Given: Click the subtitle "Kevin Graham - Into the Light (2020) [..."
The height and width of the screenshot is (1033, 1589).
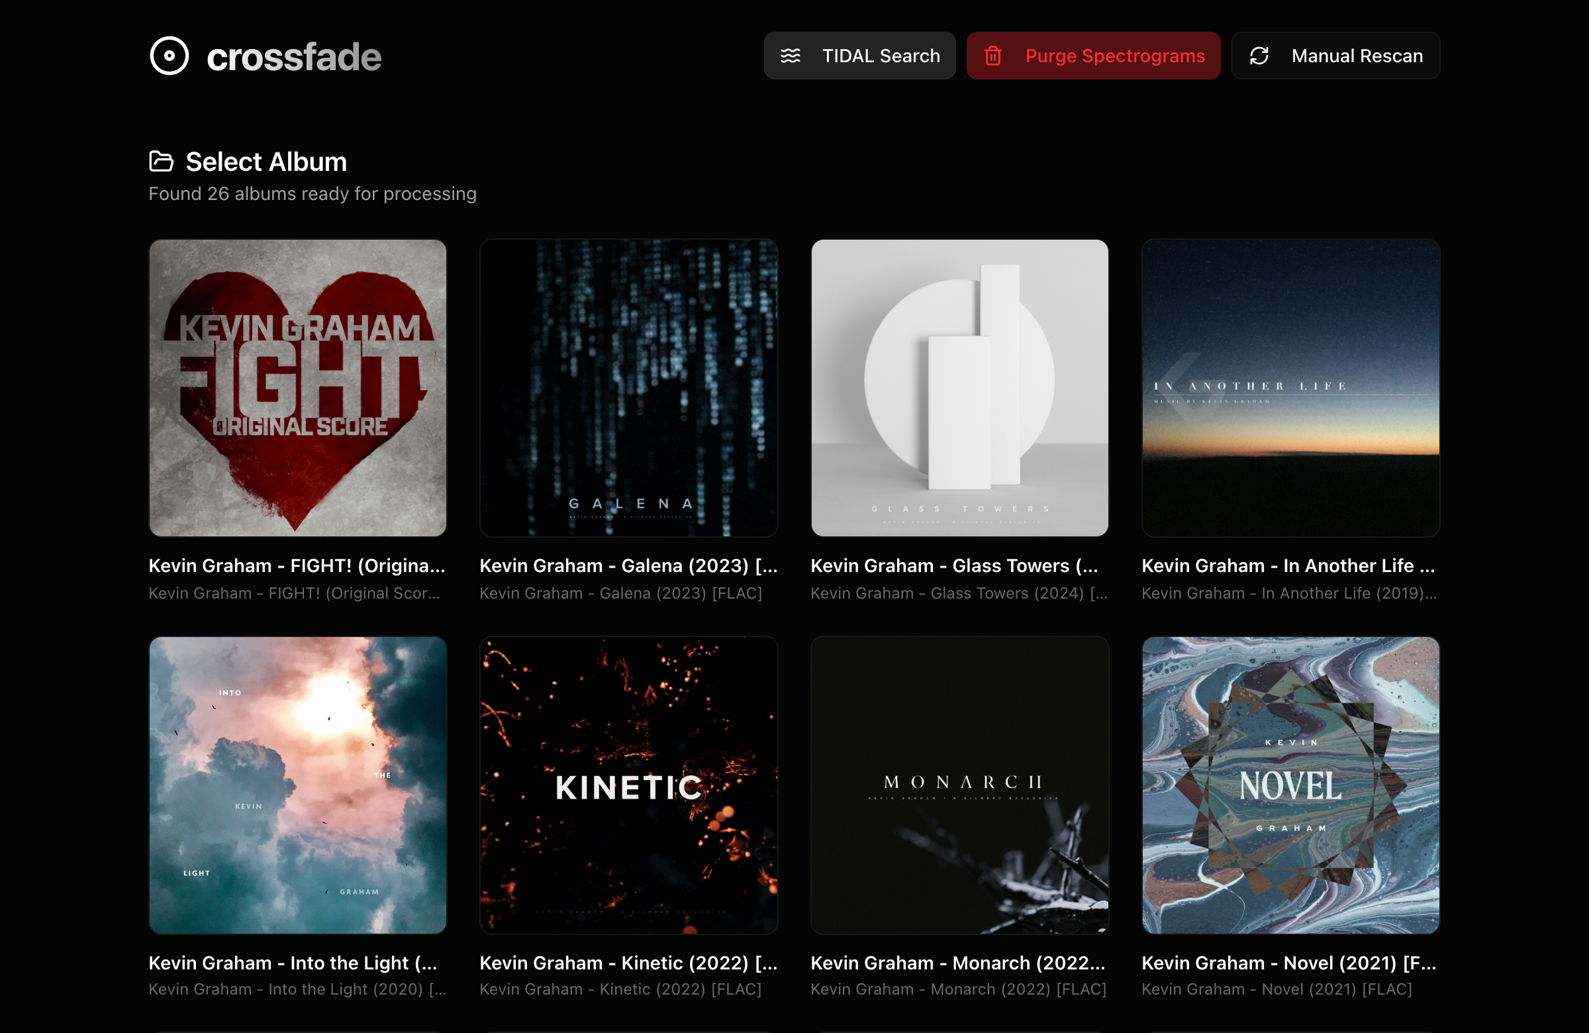Looking at the screenshot, I should click(x=298, y=989).
